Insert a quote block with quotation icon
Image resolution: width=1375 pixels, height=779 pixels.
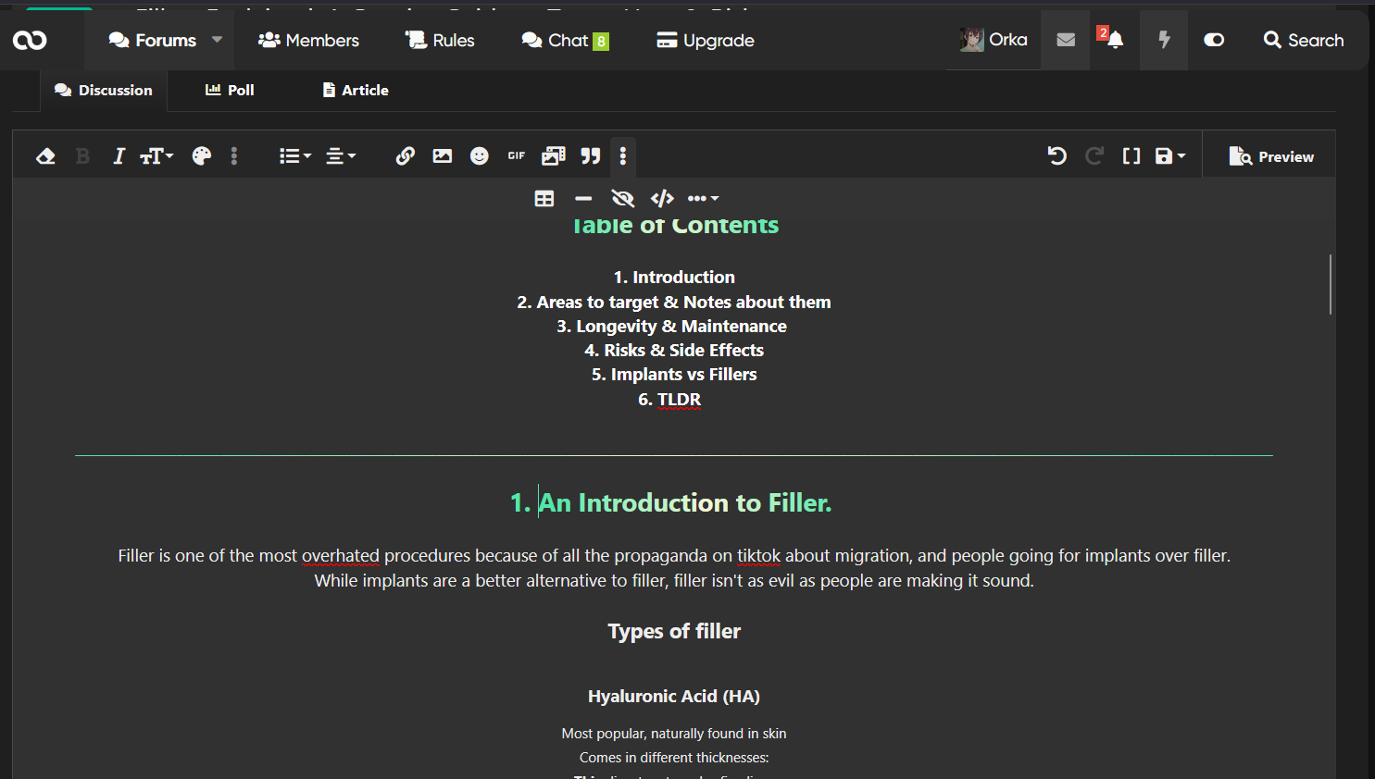[591, 156]
